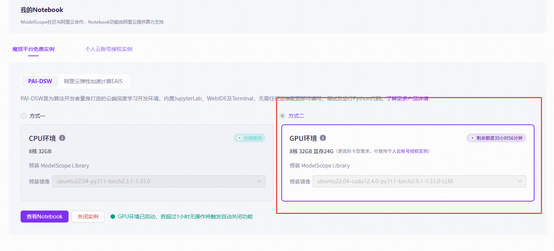Image resolution: width=554 pixels, height=251 pixels.
Task: Click the GPU环境已启动 status message
Action: (x=185, y=217)
